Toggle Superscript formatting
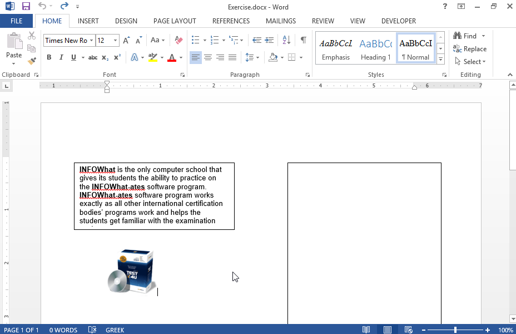This screenshot has width=516, height=334. coord(117,58)
